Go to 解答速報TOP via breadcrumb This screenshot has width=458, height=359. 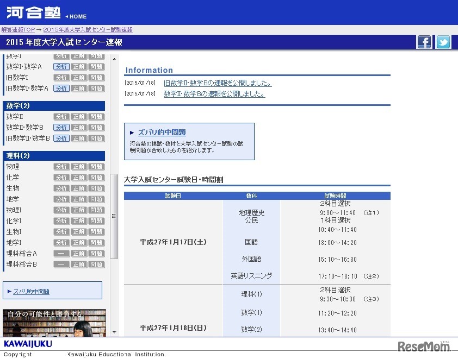click(x=16, y=30)
